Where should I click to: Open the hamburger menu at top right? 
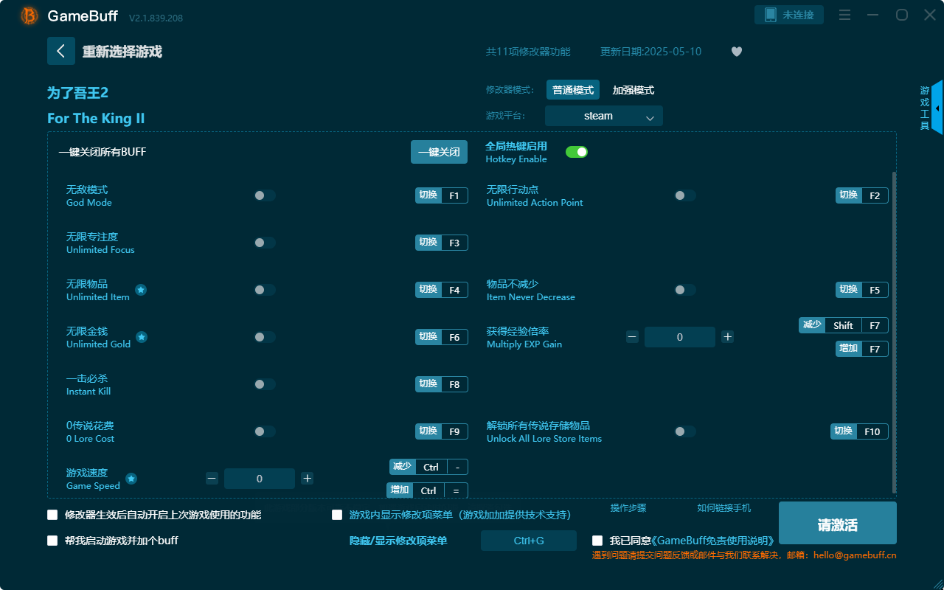[x=844, y=14]
